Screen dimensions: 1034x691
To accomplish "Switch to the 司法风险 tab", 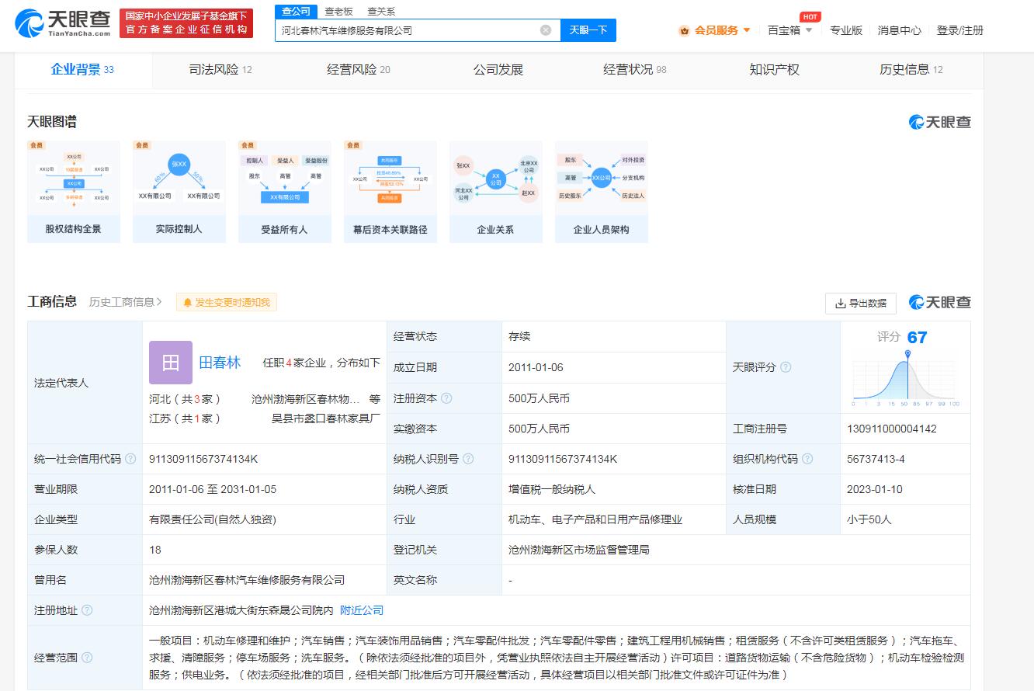I will (x=220, y=70).
